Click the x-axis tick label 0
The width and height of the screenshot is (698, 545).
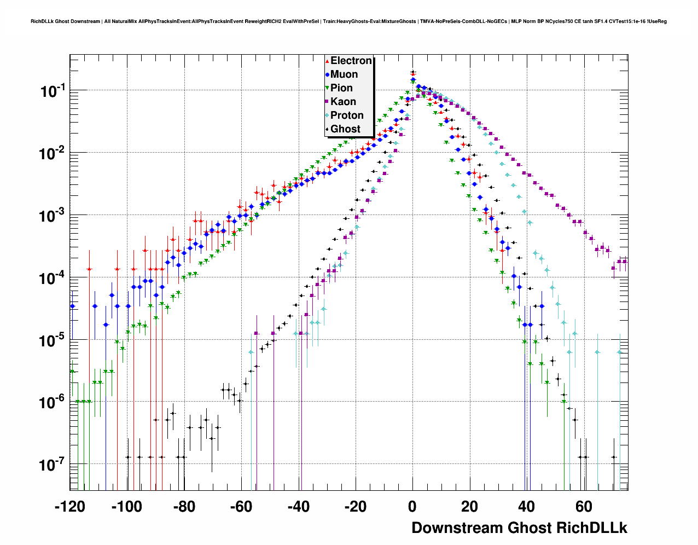412,507
